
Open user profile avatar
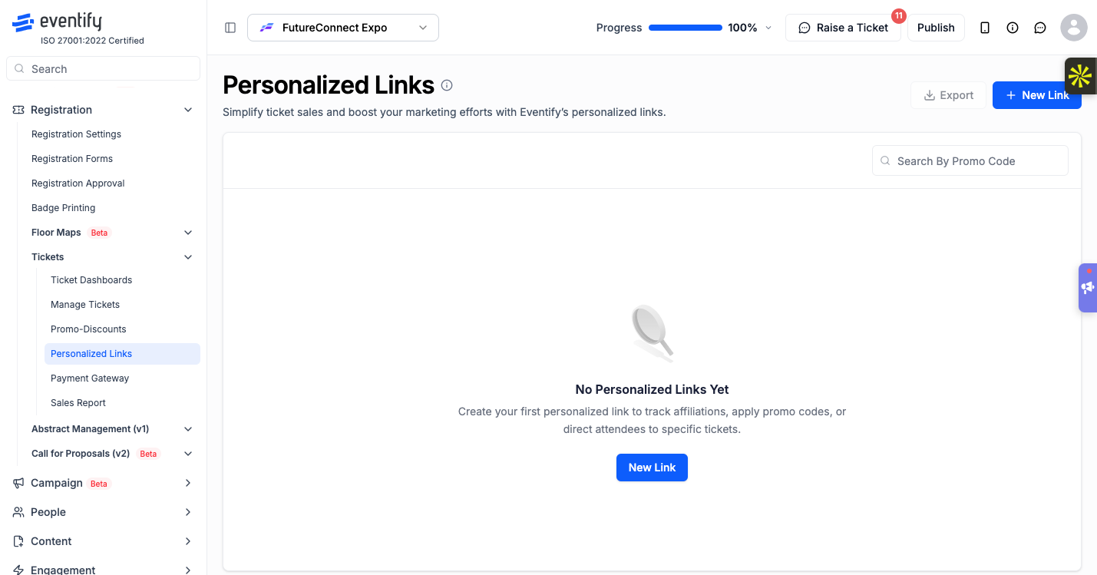pyautogui.click(x=1074, y=28)
